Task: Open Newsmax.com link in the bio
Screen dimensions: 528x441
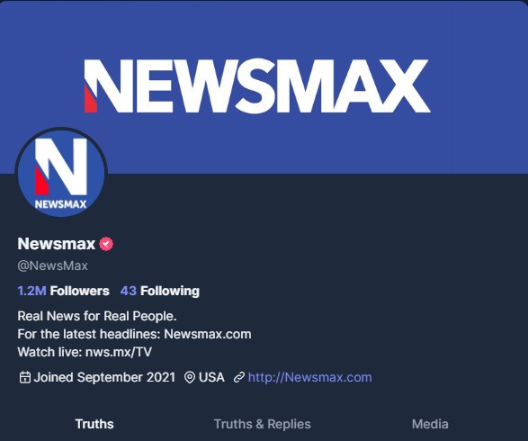Action: tap(208, 334)
